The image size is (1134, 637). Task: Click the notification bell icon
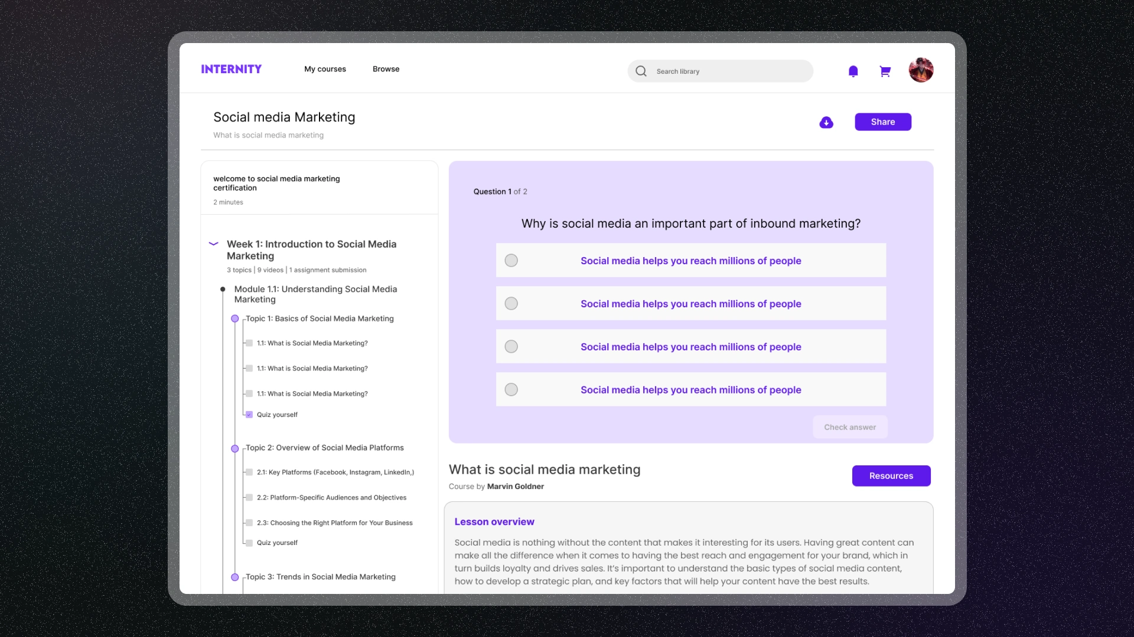tap(853, 71)
